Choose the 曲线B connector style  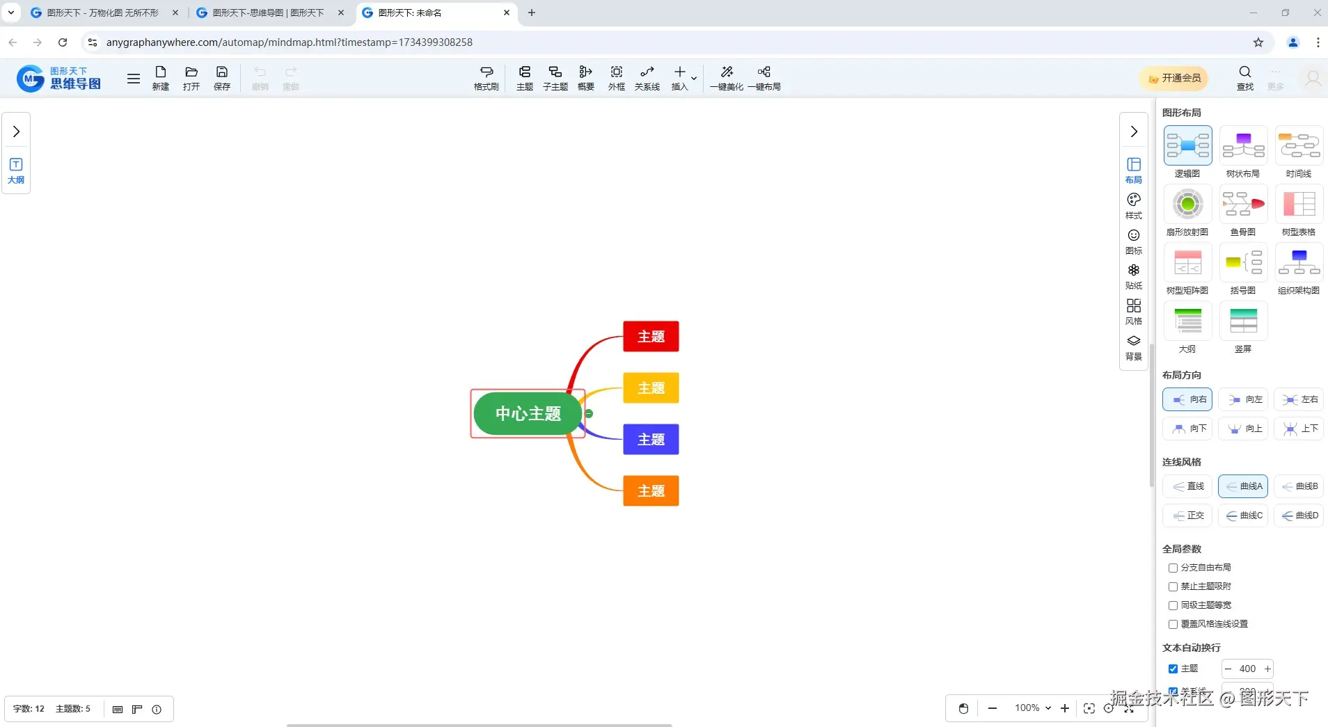point(1299,486)
